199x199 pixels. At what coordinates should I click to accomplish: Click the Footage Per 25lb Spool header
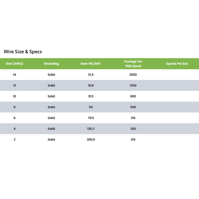133,64
